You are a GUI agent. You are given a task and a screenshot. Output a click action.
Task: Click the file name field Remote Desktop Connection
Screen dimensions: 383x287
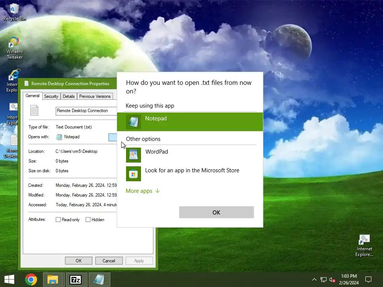tap(86, 111)
